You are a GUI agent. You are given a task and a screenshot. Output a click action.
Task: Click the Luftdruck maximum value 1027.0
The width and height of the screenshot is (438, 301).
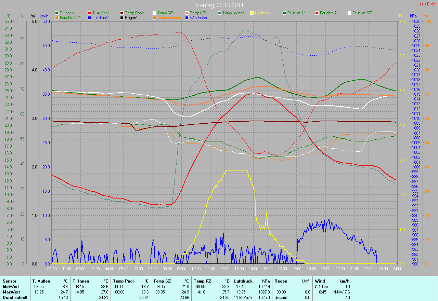tap(264, 292)
